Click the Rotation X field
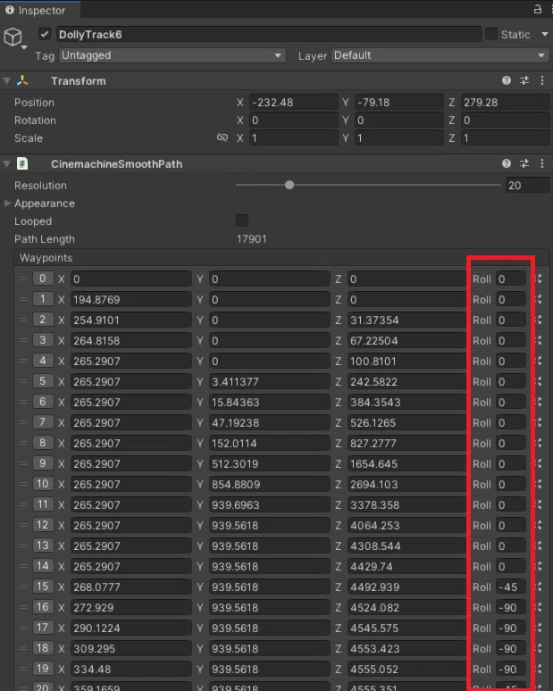Screen dimensions: 553x691 click(293, 121)
